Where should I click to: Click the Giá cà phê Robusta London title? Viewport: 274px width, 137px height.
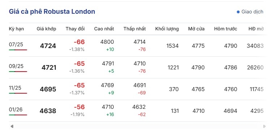(52, 12)
